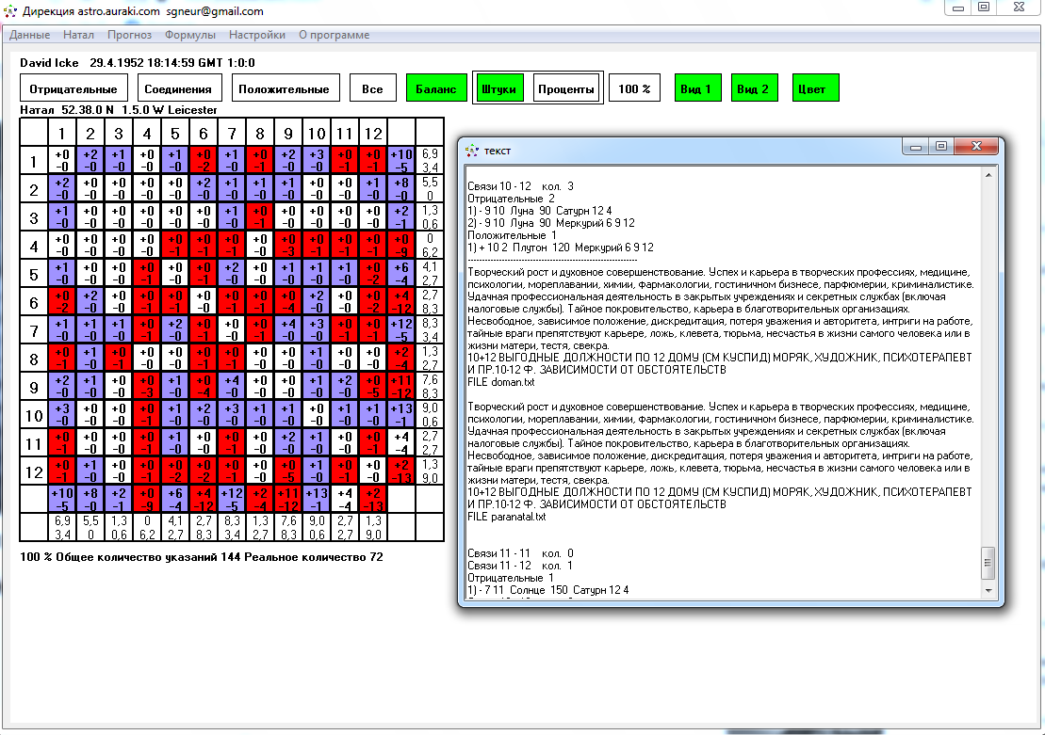Click the text window scrollbar down arrow
The image size is (1045, 735).
tap(987, 589)
